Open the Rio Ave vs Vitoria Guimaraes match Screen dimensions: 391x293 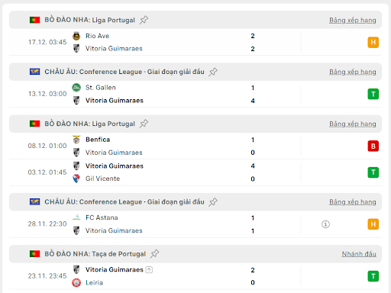click(x=195, y=42)
